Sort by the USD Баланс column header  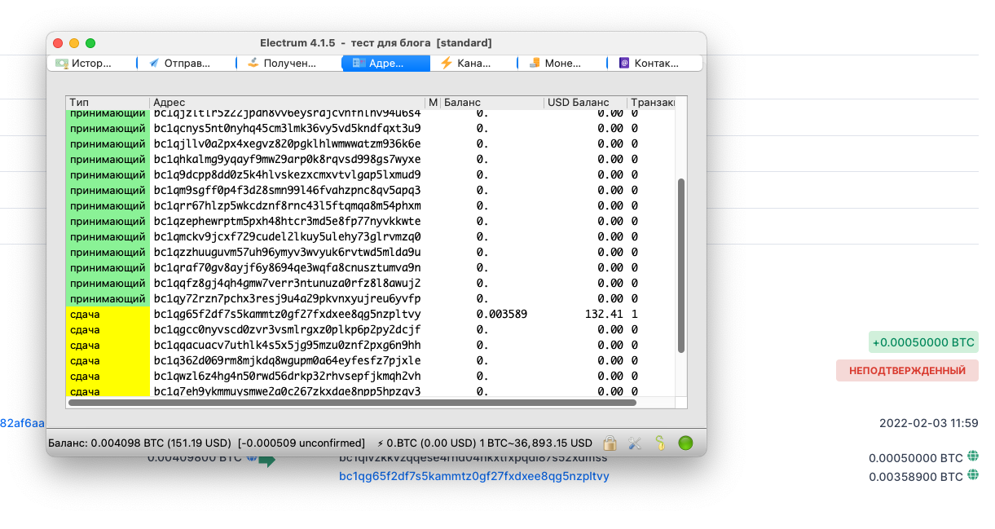(x=585, y=103)
